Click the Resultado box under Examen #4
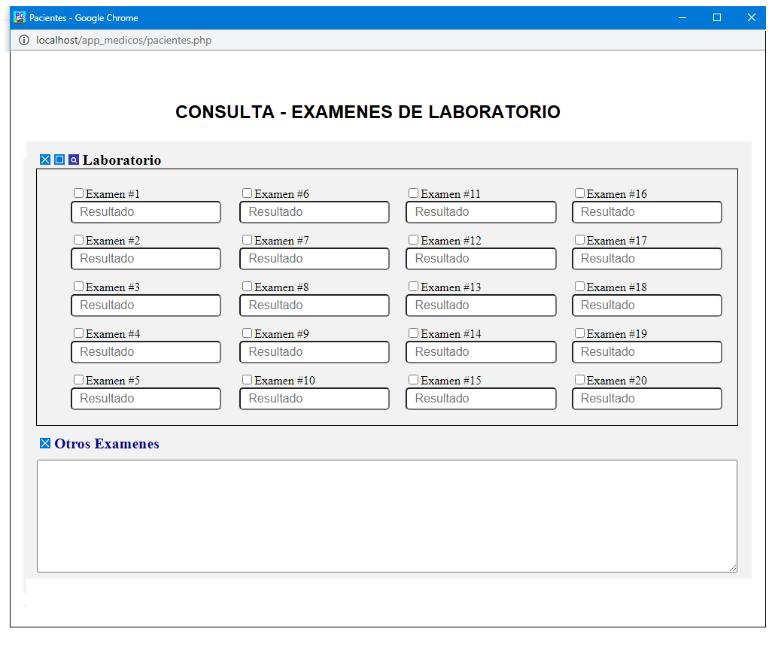772x647 pixels. (146, 352)
